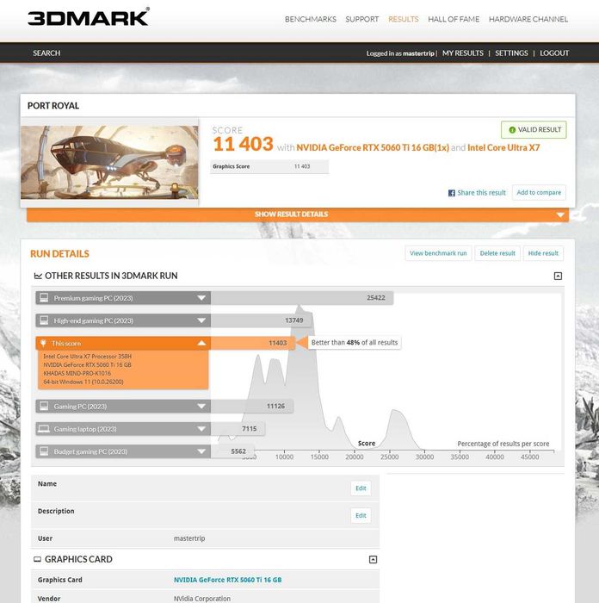Click the Graphics Score 11 403 row

[269, 166]
